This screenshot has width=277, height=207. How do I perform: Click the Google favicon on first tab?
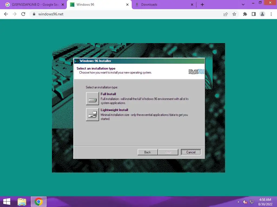coord(7,5)
